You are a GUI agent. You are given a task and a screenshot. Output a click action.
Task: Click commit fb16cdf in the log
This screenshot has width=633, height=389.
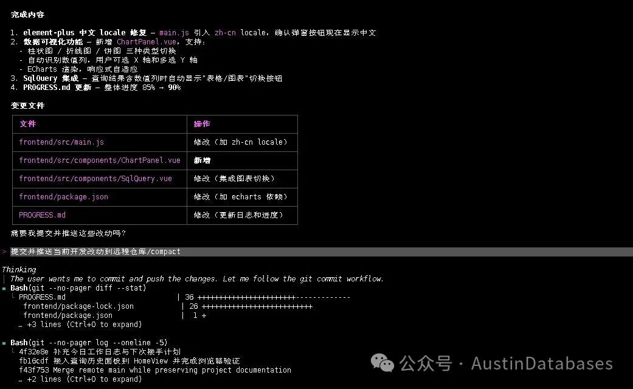coord(129,361)
